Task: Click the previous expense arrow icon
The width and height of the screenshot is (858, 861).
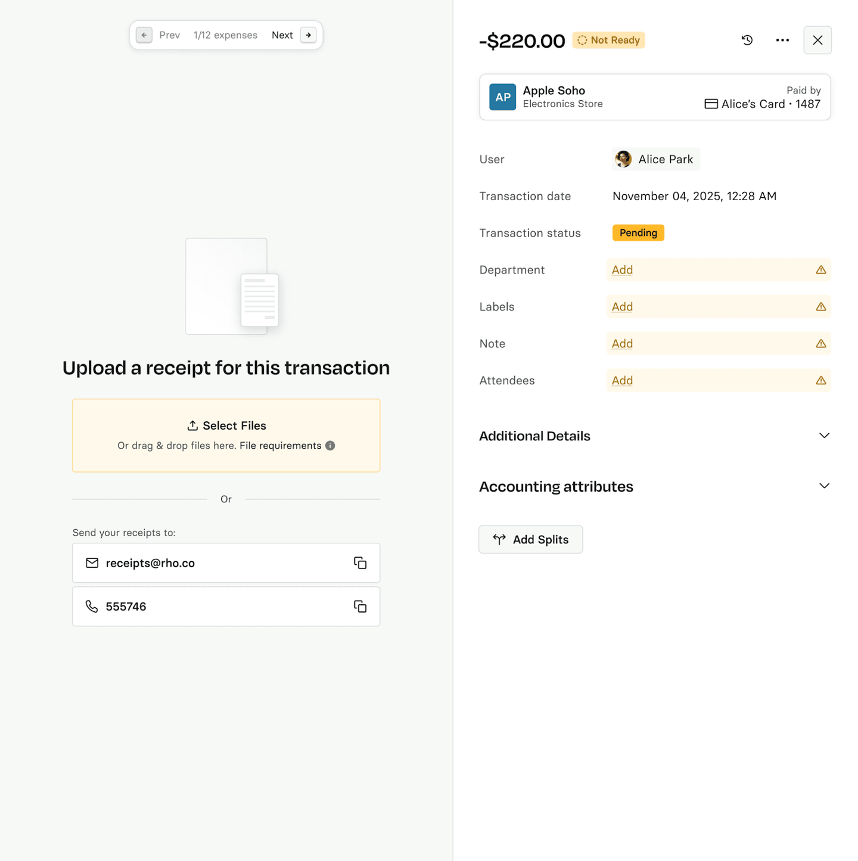Action: click(x=144, y=35)
